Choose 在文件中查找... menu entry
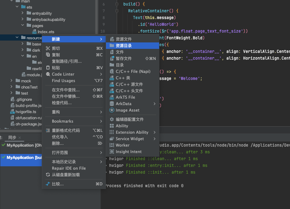The image size is (290, 209). tap(74, 90)
